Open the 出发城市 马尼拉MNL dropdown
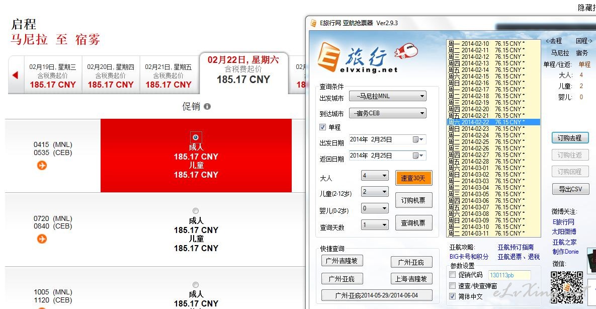Viewport: 596px width, 309px height. click(x=388, y=96)
